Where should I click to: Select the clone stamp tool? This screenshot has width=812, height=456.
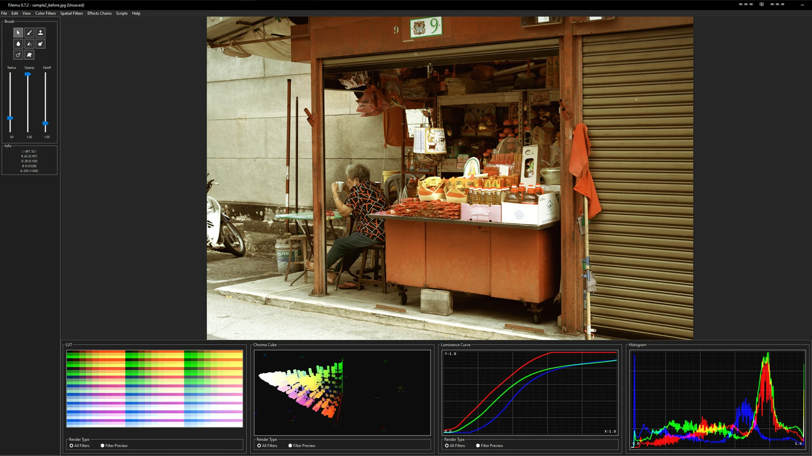pos(41,33)
